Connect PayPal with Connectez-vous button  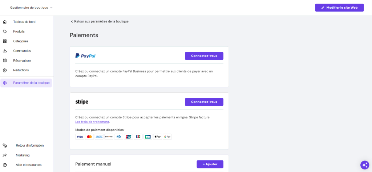204,56
